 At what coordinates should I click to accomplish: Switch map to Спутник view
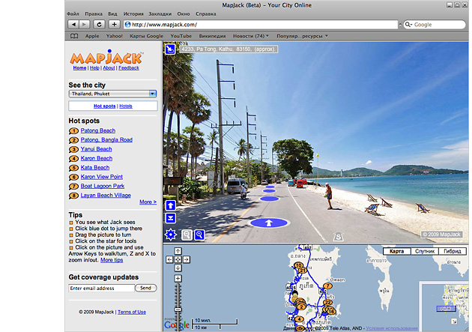click(x=424, y=251)
